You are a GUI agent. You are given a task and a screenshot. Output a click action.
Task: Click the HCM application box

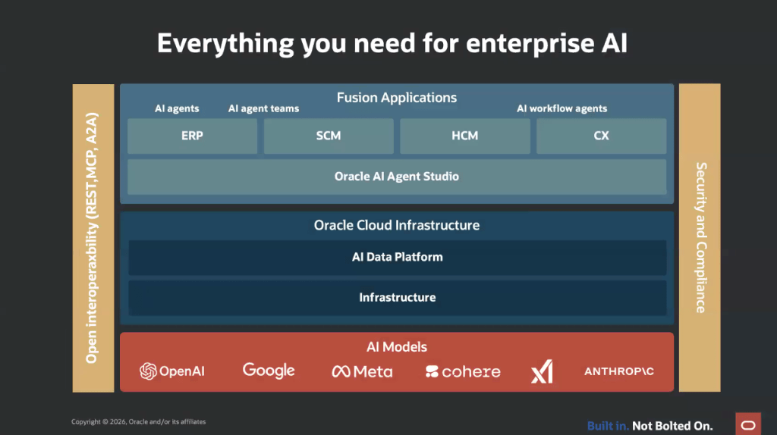[x=464, y=136]
